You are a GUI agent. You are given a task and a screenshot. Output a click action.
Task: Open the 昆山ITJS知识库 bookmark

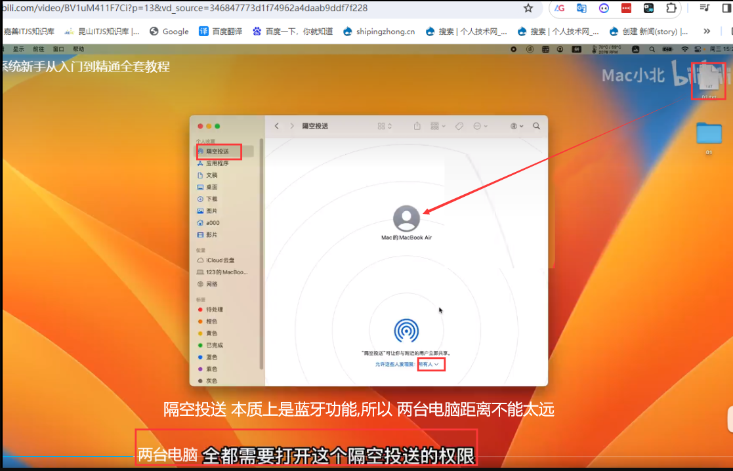tap(102, 31)
